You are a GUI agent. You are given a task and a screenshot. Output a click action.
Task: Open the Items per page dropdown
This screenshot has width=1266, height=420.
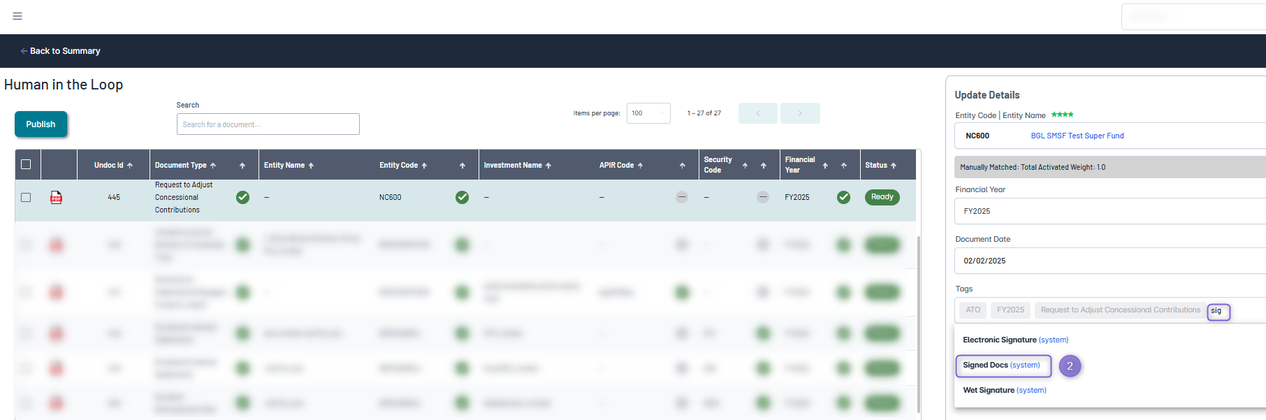click(648, 113)
